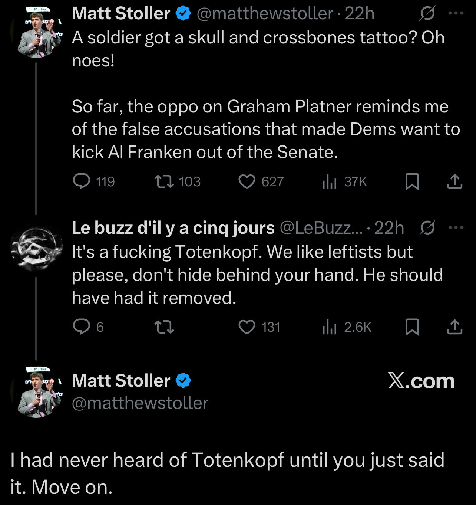476x505 pixels.
Task: Like the Totenkopf reply with 131 likes
Action: [247, 327]
